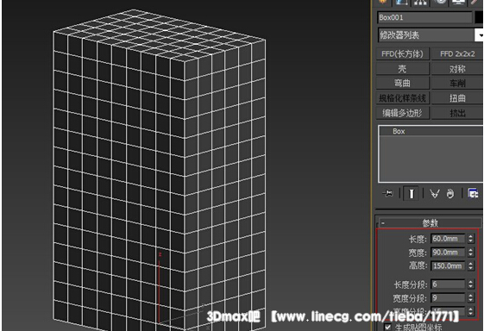This screenshot has height=331, width=484.
Task: Open the Display panel tab icon
Action: [458, 3]
